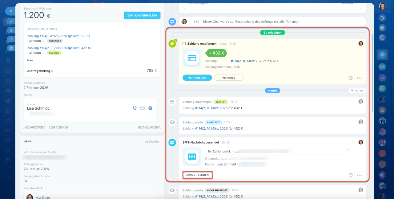Click the Vertrieb button
This screenshot has height=199, width=394.
coord(229,78)
